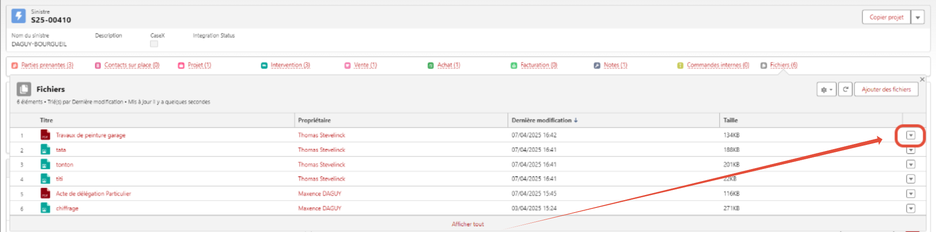
Task: Click the date 03/04/2025 15:24
Action: coord(534,208)
